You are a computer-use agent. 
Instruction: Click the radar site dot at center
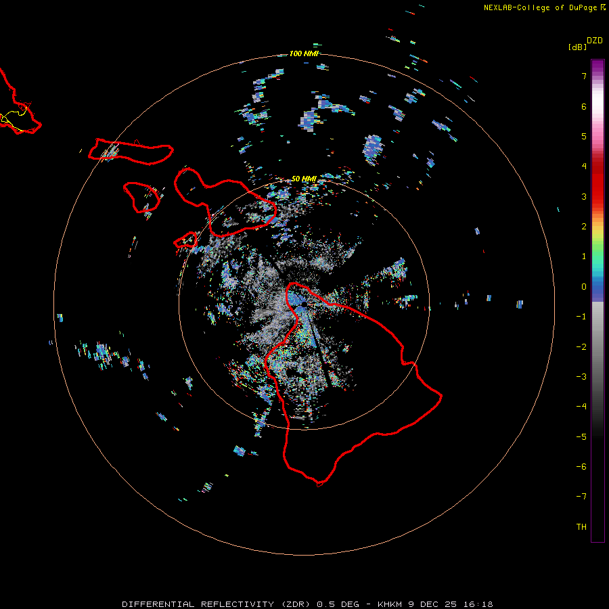tap(304, 304)
